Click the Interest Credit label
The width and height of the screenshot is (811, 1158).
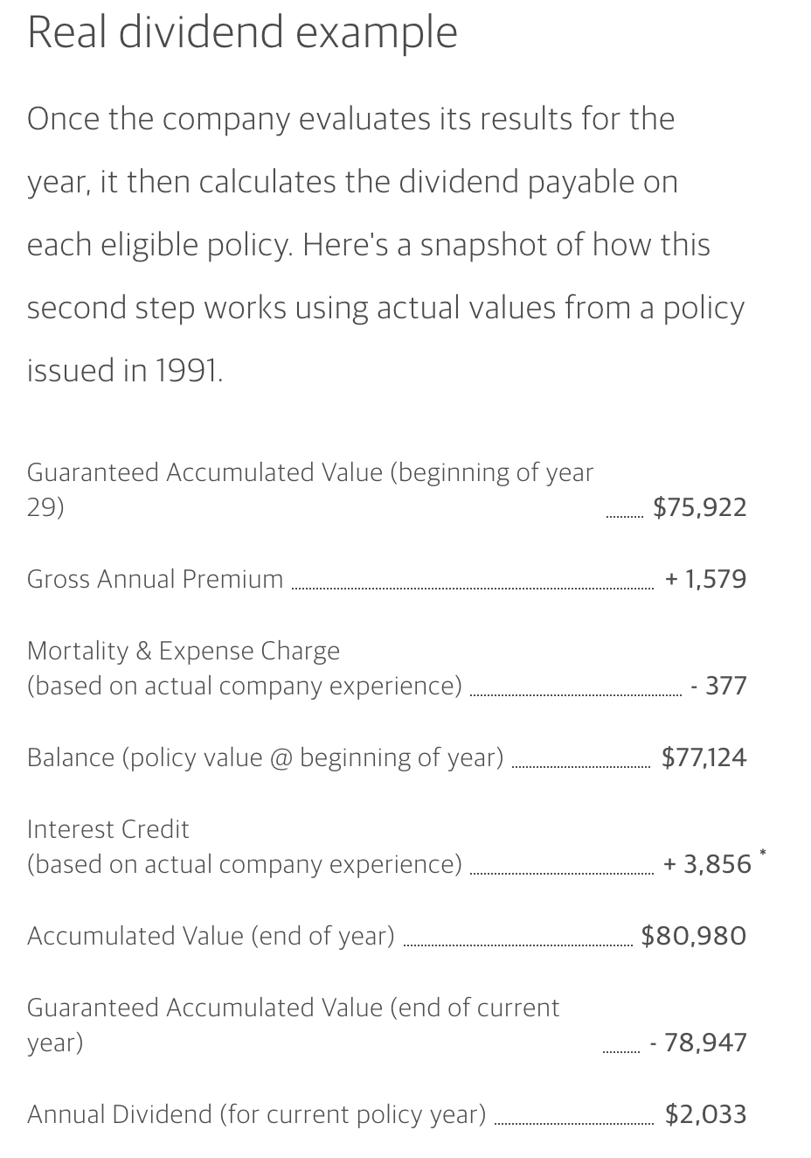(245, 846)
